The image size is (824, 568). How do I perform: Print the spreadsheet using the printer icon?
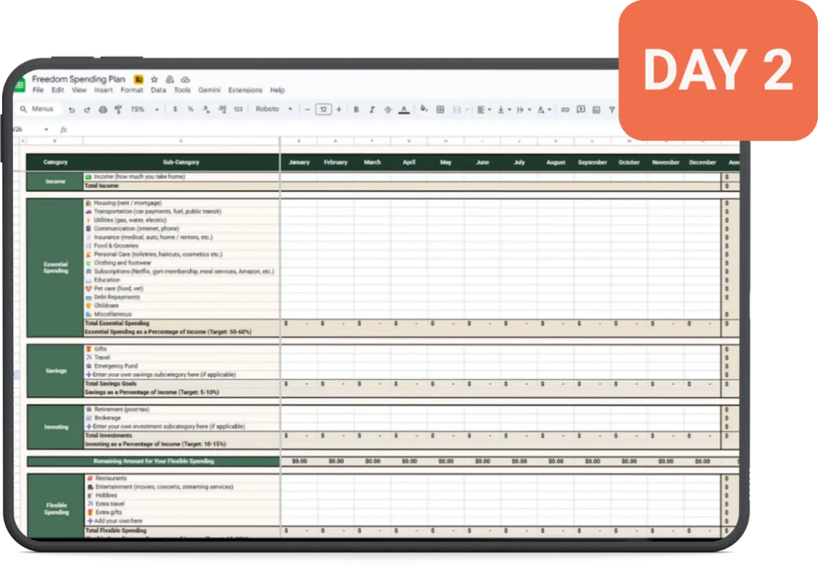tap(102, 110)
